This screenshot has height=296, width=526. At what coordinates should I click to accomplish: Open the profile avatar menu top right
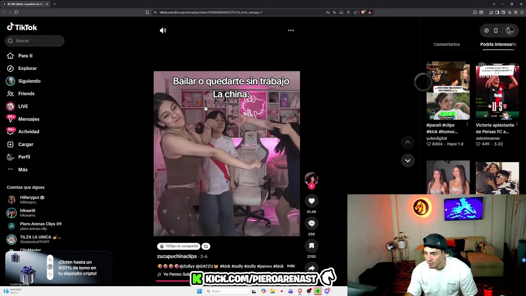coord(510,30)
